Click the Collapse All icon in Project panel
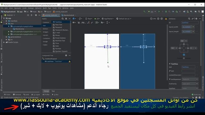 [31, 15]
